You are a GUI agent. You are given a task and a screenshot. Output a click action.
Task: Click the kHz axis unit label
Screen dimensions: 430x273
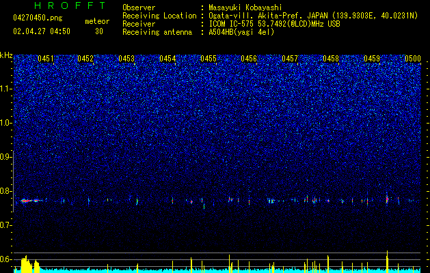tap(6, 55)
